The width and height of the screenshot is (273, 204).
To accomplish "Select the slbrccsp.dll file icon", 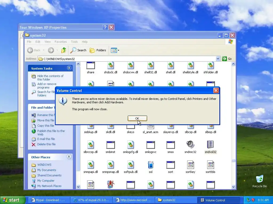I will [91, 145].
